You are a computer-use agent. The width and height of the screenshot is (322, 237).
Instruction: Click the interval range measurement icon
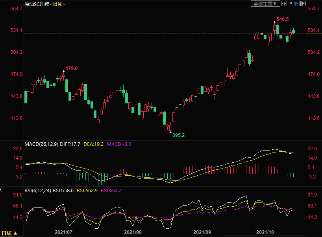coord(291,4)
